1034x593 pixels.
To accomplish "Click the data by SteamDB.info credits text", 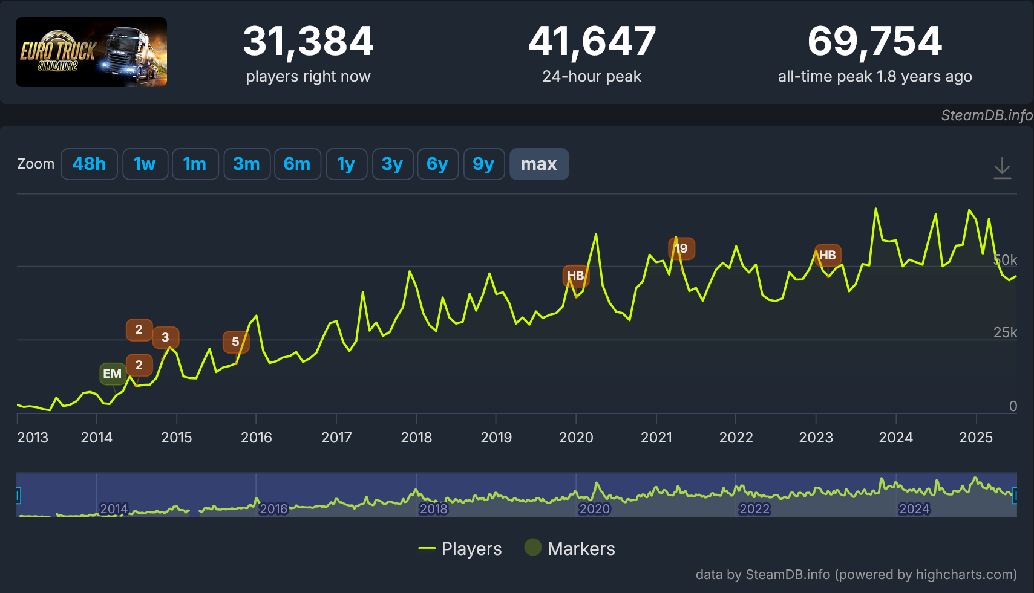I will 856,574.
